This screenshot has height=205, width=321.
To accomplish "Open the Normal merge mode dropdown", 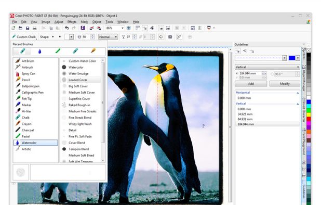I will tap(108, 37).
